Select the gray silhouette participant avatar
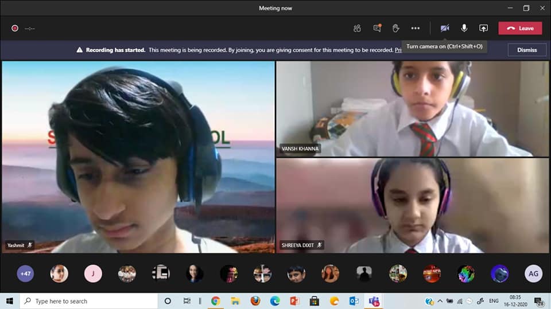Image resolution: width=551 pixels, height=309 pixels. click(364, 273)
